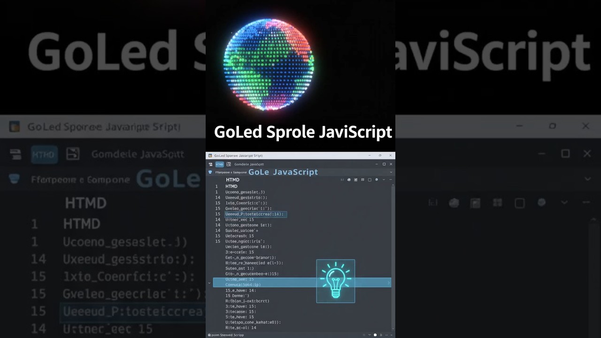This screenshot has width=601, height=338.
Task: Click the shield icon next to Ffarpeone e Gompone
Action: tap(210, 172)
